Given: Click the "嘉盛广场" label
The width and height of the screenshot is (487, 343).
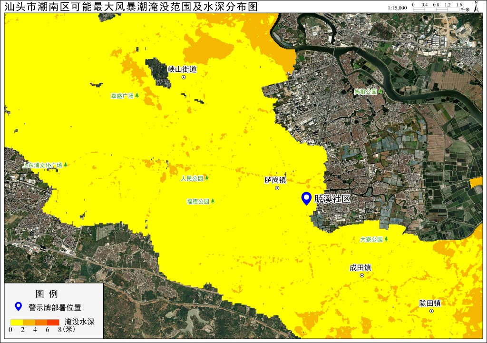Looking at the screenshot, I should (x=122, y=96).
